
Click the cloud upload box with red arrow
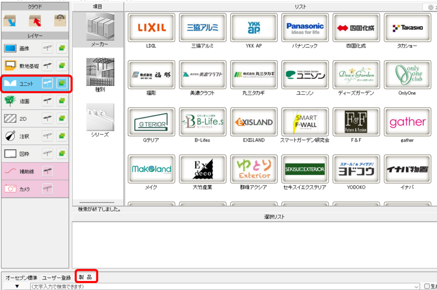[x=35, y=21]
